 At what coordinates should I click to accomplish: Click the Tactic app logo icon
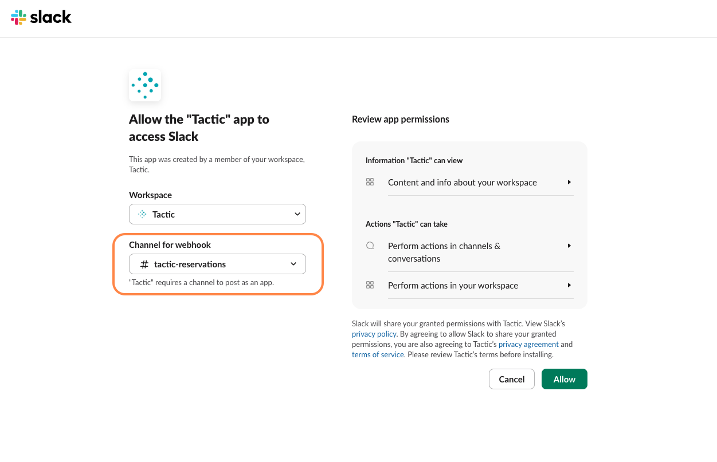click(145, 85)
